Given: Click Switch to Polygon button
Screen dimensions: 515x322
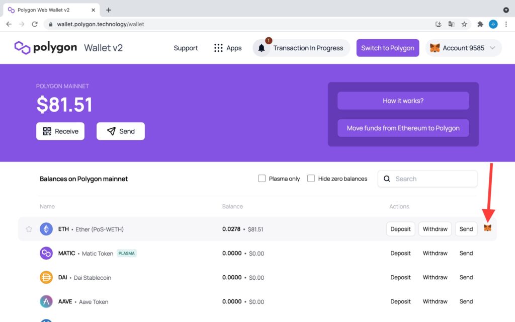Looking at the screenshot, I should pyautogui.click(x=388, y=48).
